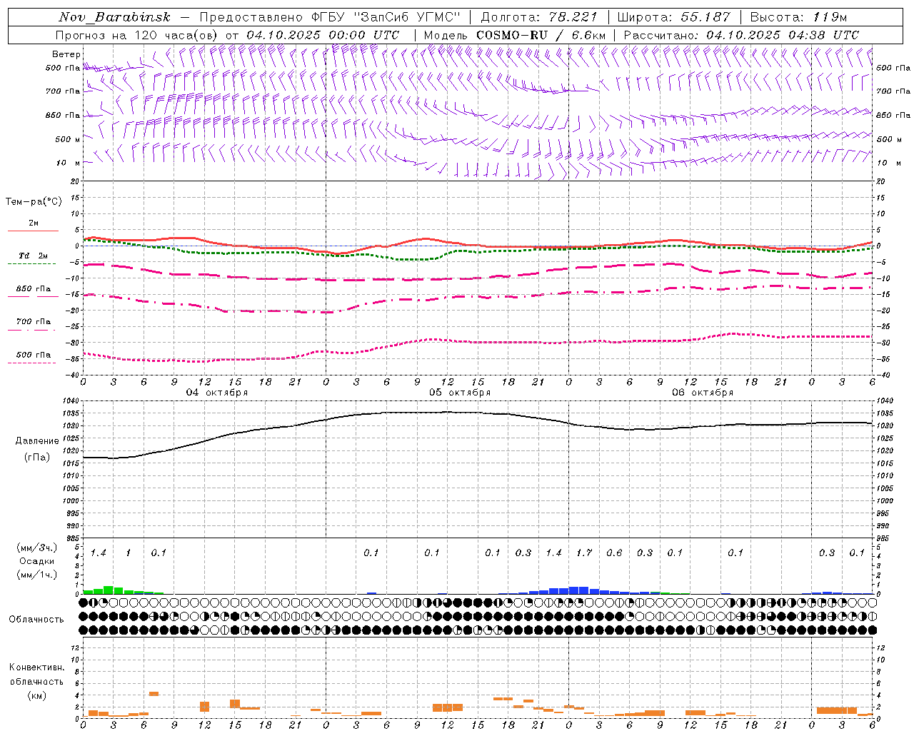This screenshot has width=914, height=731.
Task: Click the Ветер panel label
Action: (x=66, y=54)
